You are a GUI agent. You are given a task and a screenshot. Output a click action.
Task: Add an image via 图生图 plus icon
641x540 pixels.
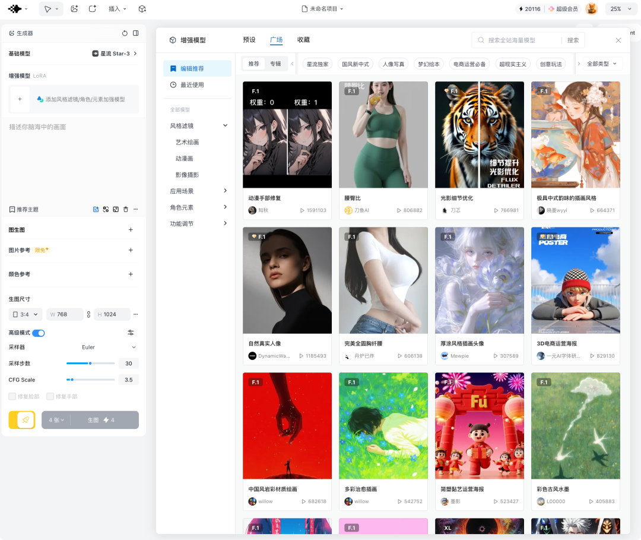(x=131, y=230)
